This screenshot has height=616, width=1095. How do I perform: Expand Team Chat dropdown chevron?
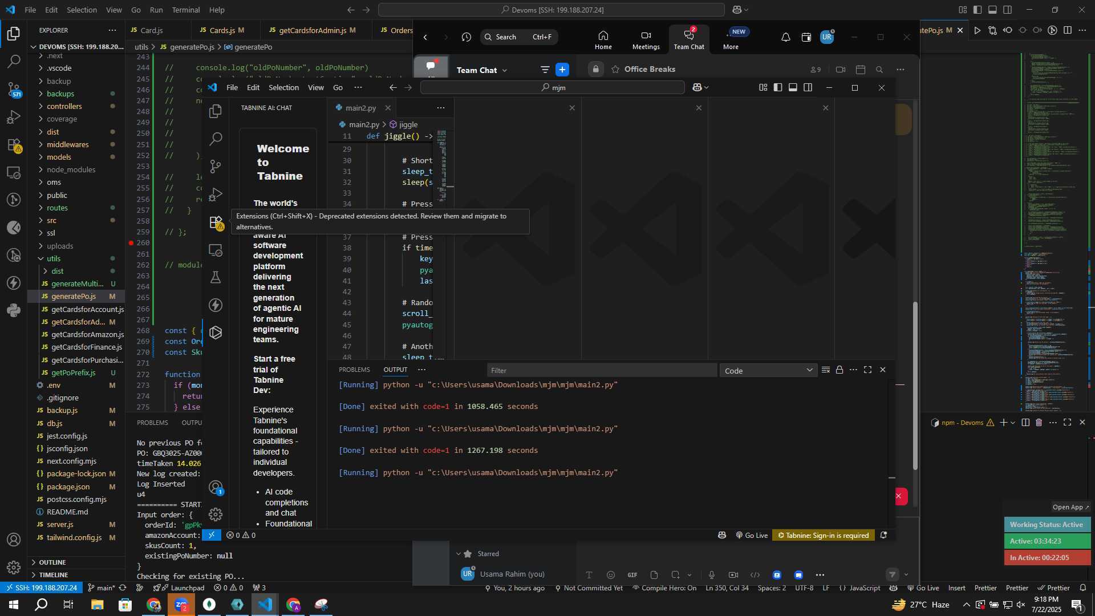505,70
